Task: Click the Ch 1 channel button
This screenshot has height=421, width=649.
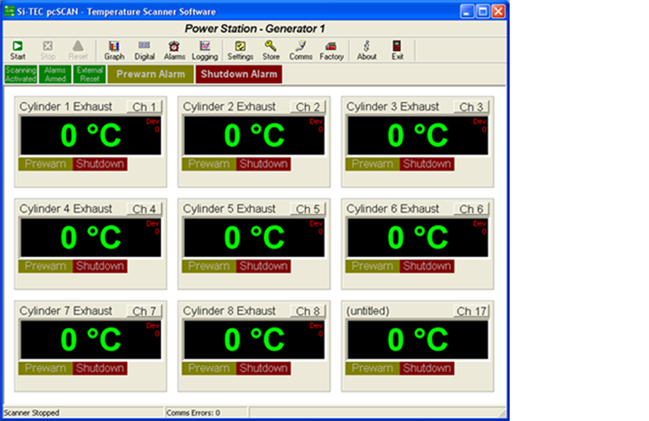Action: pos(144,107)
